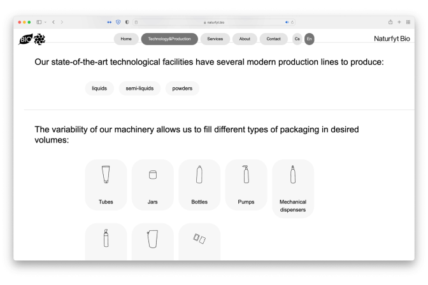Switch language to Cs
This screenshot has height=285, width=428.
pyautogui.click(x=297, y=39)
